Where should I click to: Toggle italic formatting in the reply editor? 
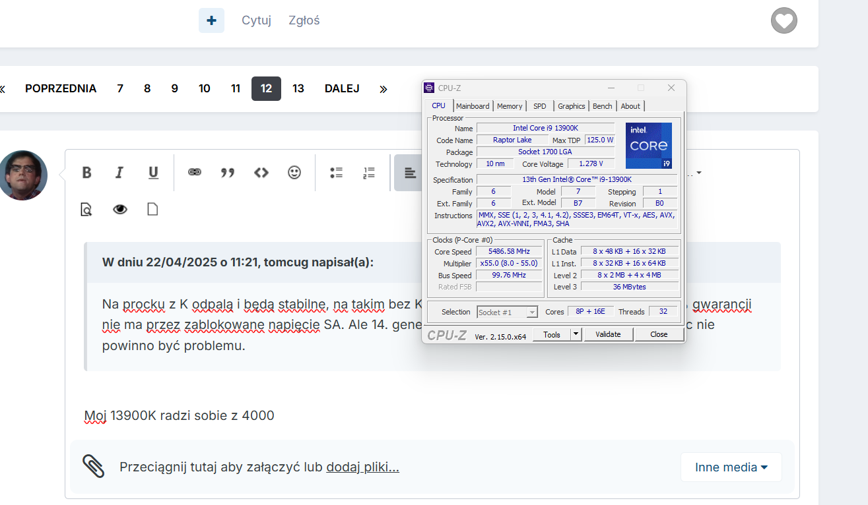tap(119, 173)
